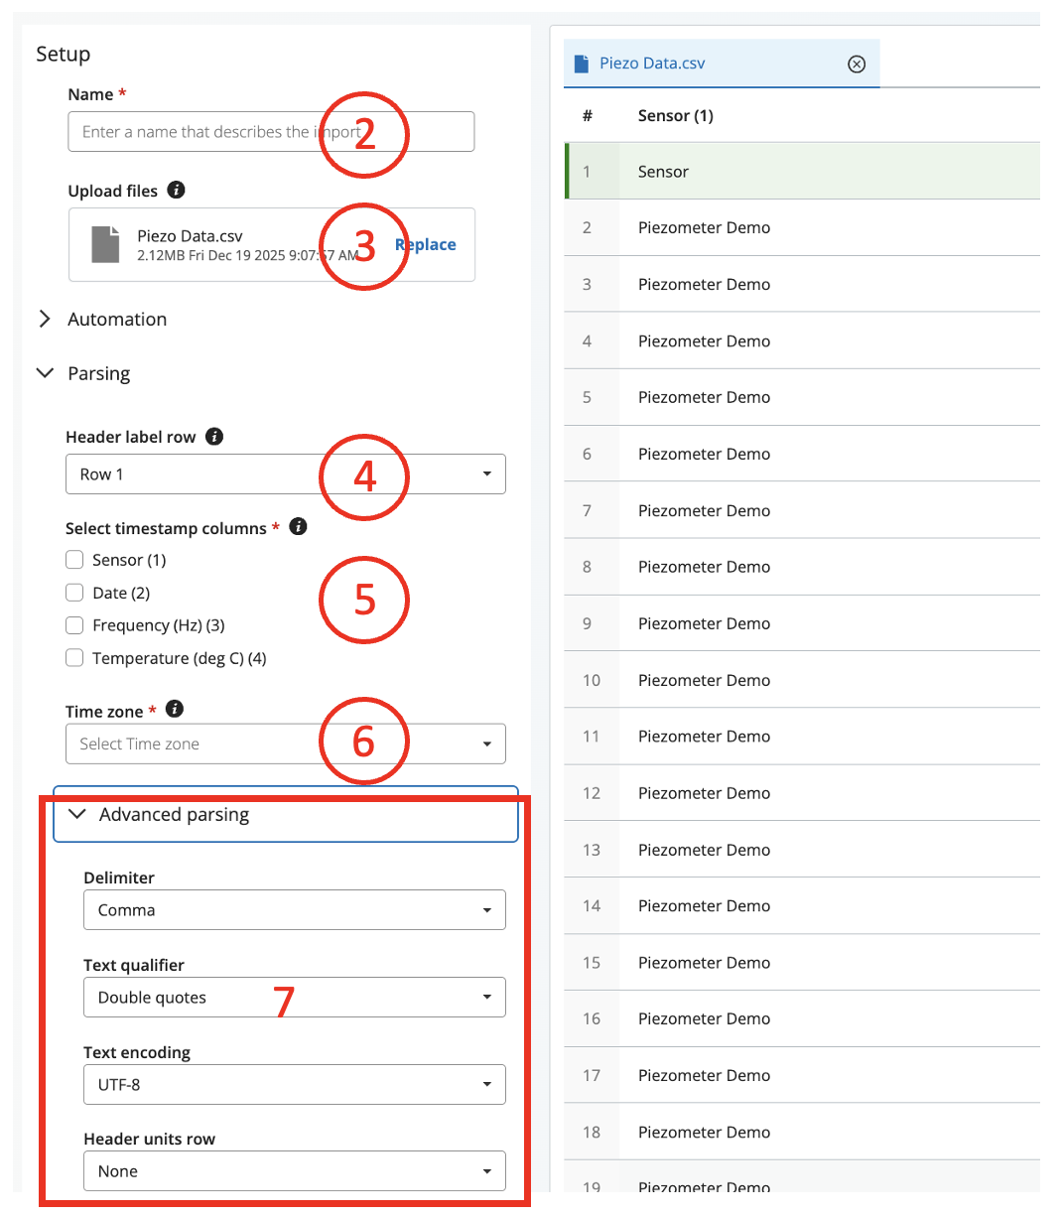Viewport: 1062px width, 1215px height.
Task: Open the Text encoding UTF-8 dropdown
Action: (x=294, y=1085)
